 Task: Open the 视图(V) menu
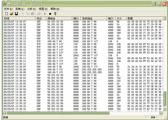[x=43, y=9]
